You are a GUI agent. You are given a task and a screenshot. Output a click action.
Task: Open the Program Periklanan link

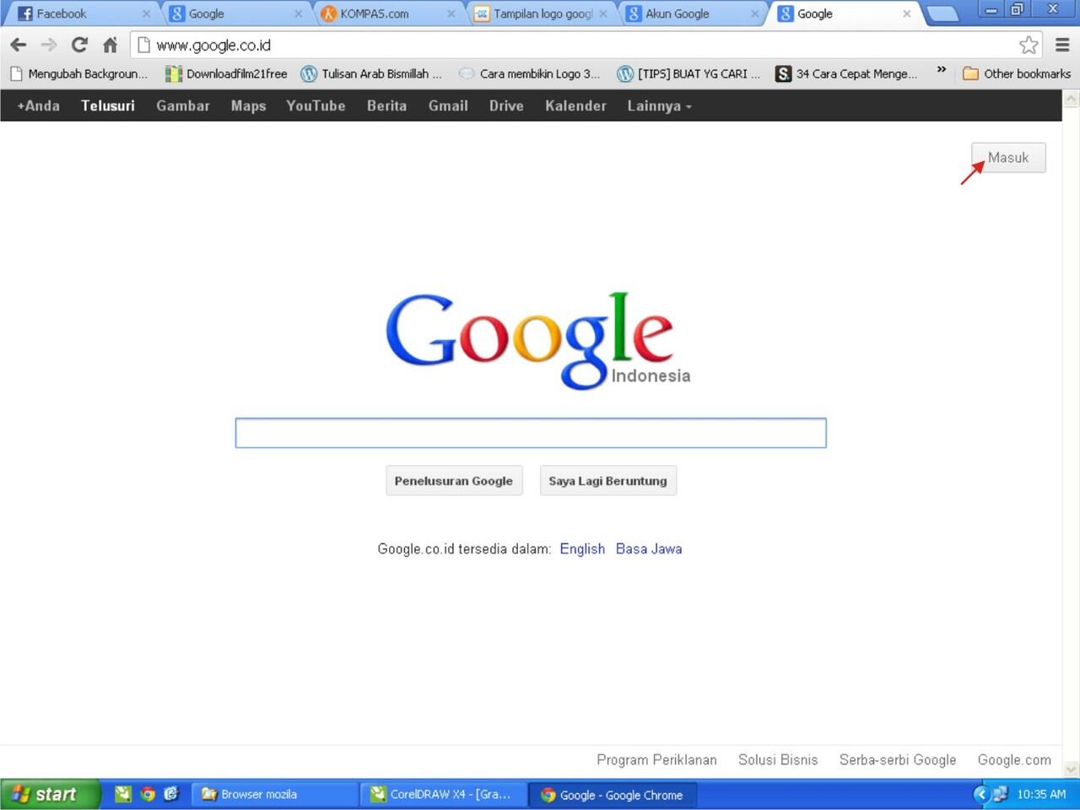tap(656, 759)
